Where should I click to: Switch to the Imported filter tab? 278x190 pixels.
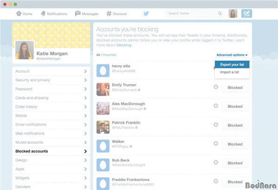(x=109, y=55)
